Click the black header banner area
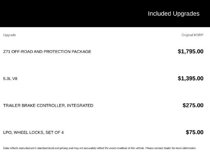This screenshot has width=210, height=158. tap(105, 13)
